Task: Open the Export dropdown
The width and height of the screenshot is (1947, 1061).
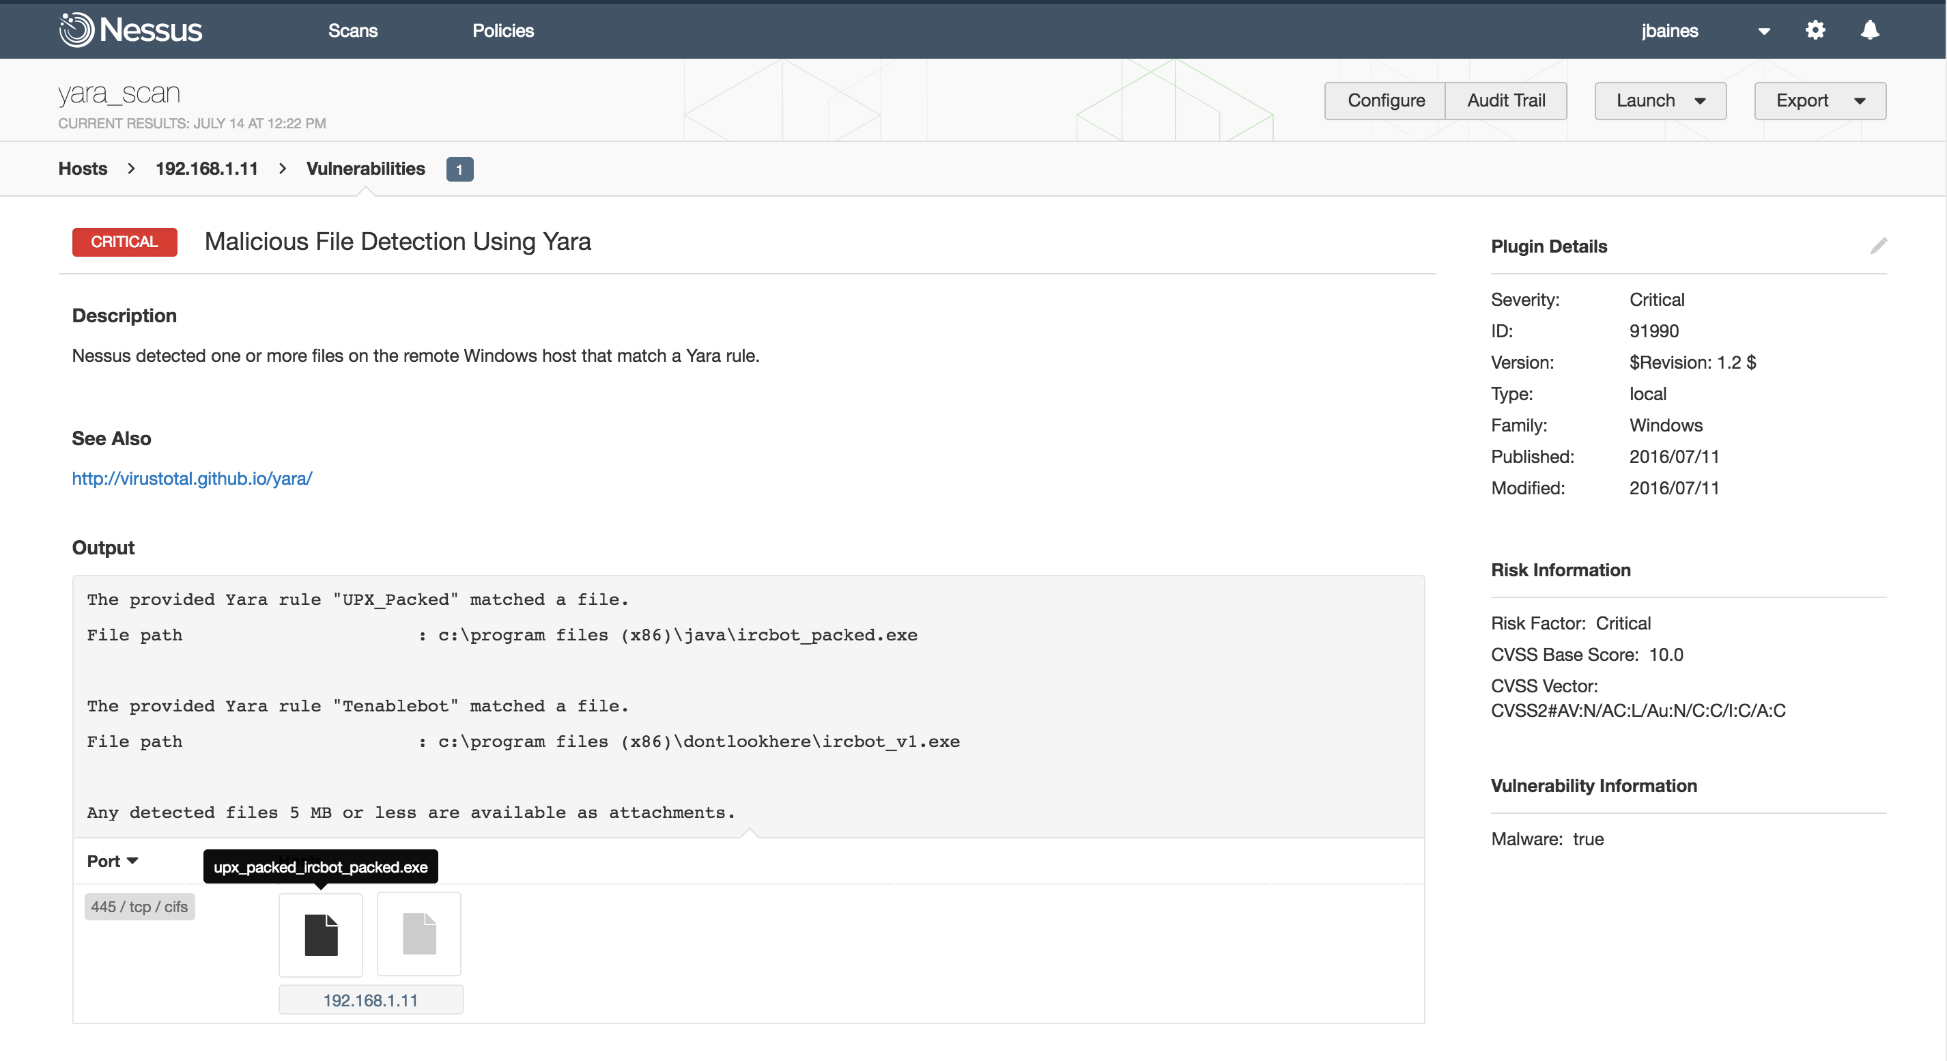Action: click(x=1819, y=100)
